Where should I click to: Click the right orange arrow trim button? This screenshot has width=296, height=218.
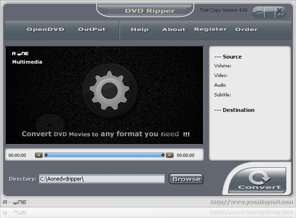(170, 155)
